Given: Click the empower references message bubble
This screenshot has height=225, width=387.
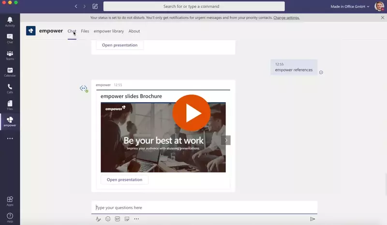Looking at the screenshot, I should [294, 67].
